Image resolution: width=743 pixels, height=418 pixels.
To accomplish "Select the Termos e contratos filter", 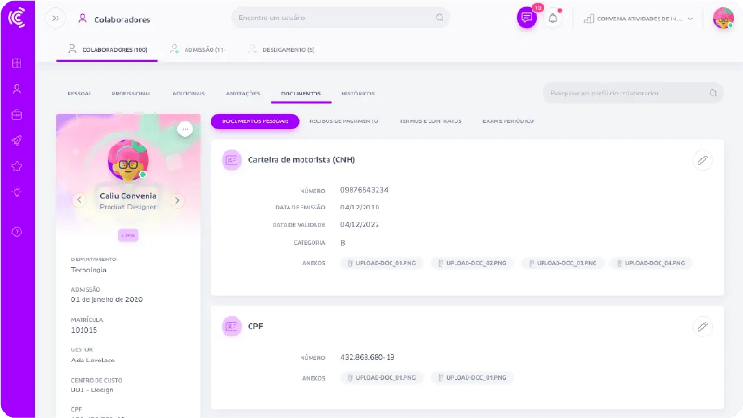I will [x=429, y=121].
